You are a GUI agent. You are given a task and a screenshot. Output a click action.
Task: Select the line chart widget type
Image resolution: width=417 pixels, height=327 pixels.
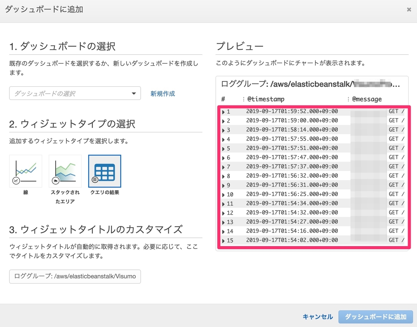26,171
